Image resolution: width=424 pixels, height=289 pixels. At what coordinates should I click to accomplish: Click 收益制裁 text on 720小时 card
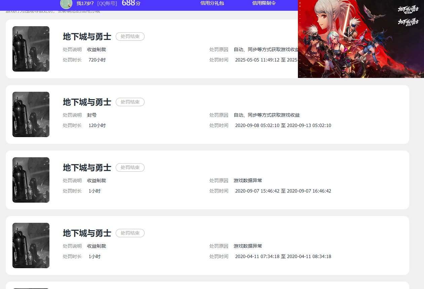point(97,49)
